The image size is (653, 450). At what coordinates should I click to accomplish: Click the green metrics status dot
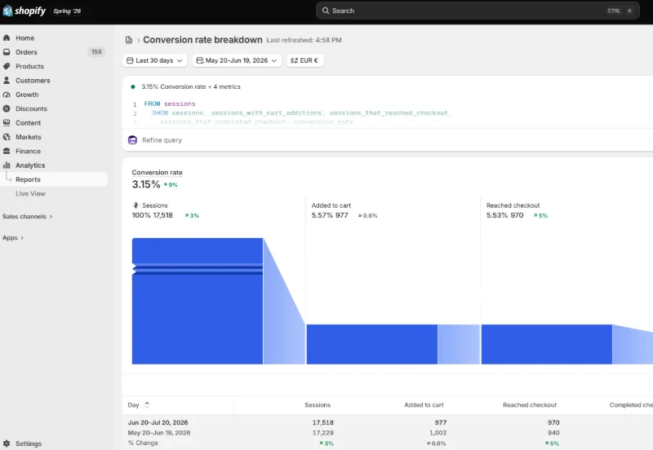click(x=133, y=86)
